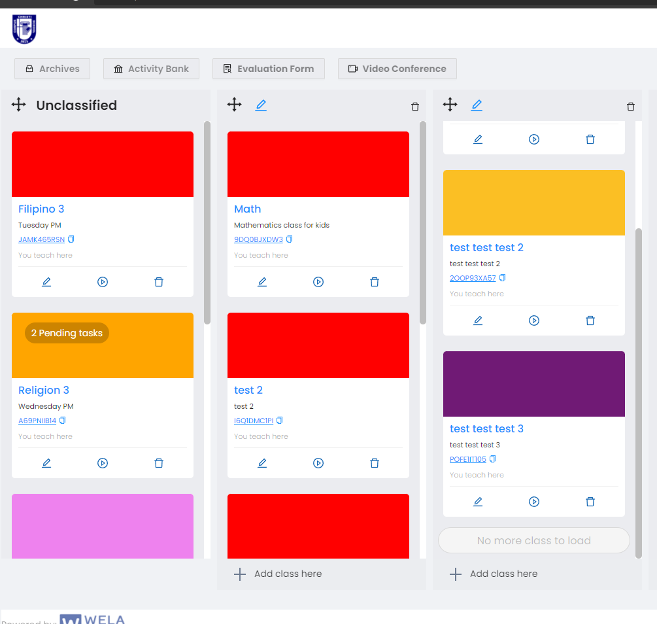Image resolution: width=657 pixels, height=624 pixels.
Task: Click the Mathematics class for kids description
Action: [282, 225]
